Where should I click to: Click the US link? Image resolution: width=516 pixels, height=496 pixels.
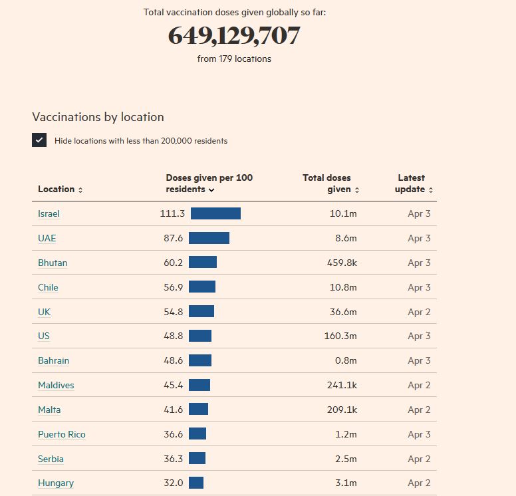[x=43, y=336]
